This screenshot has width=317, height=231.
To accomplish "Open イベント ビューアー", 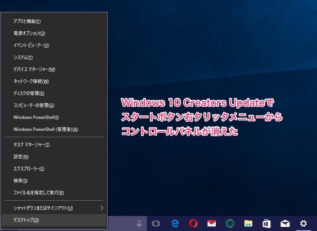I will (54, 45).
